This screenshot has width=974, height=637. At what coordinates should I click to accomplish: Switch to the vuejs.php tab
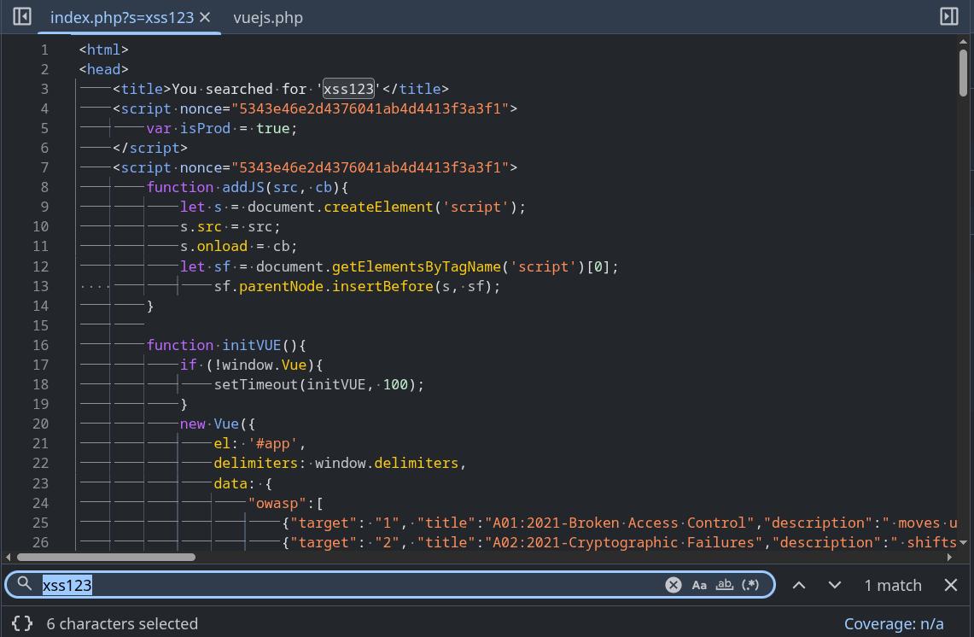pyautogui.click(x=267, y=17)
